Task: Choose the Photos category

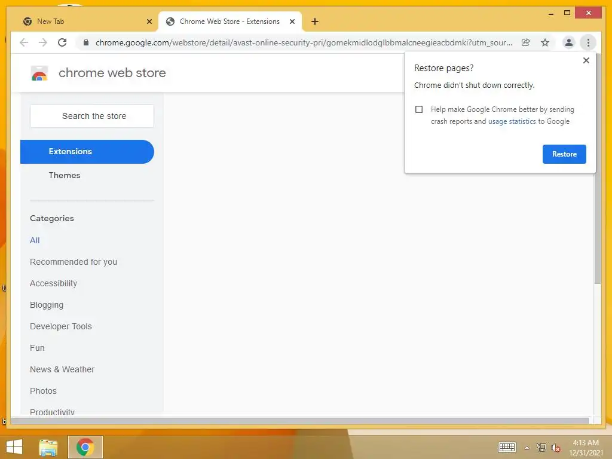Action: [43, 391]
